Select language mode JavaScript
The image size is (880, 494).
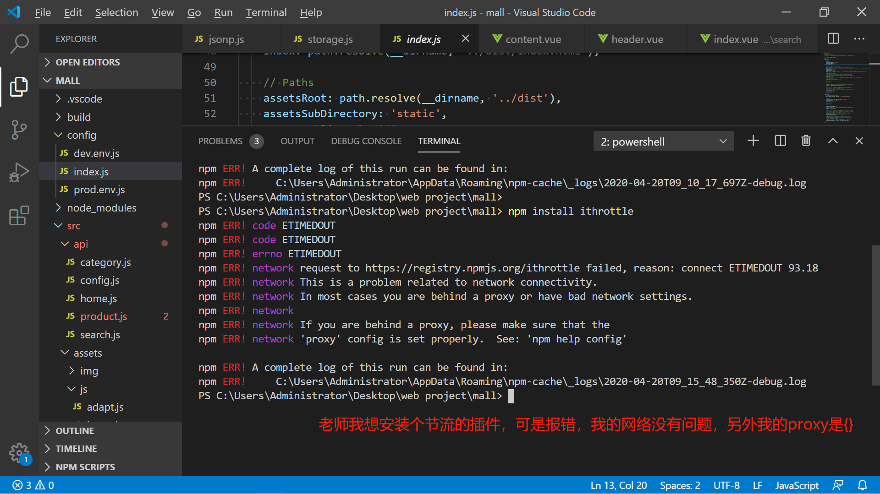[797, 485]
